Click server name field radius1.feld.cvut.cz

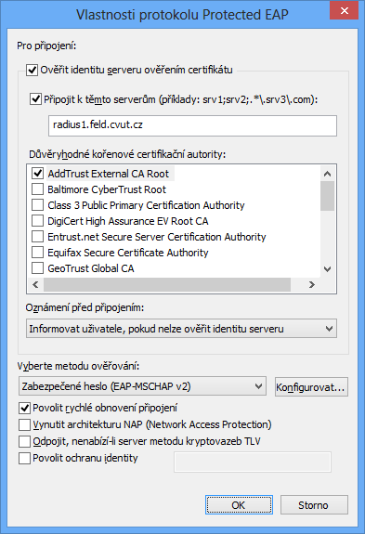point(192,125)
